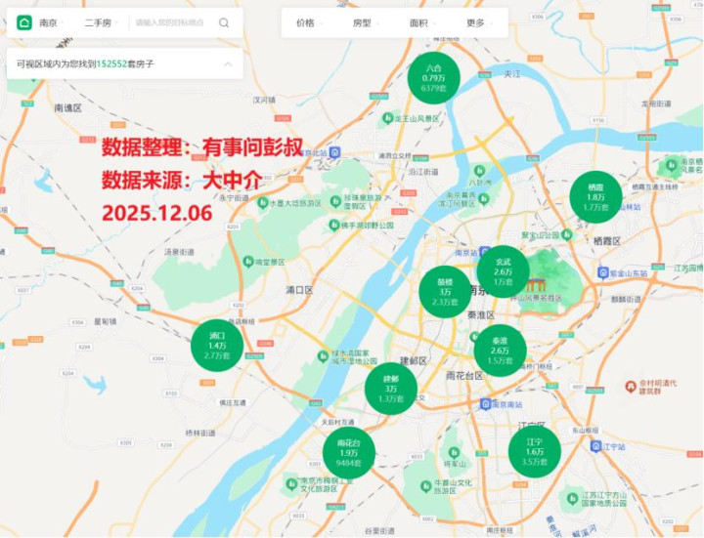Click the 南谯区 map label
This screenshot has height=538, width=704.
tap(68, 108)
